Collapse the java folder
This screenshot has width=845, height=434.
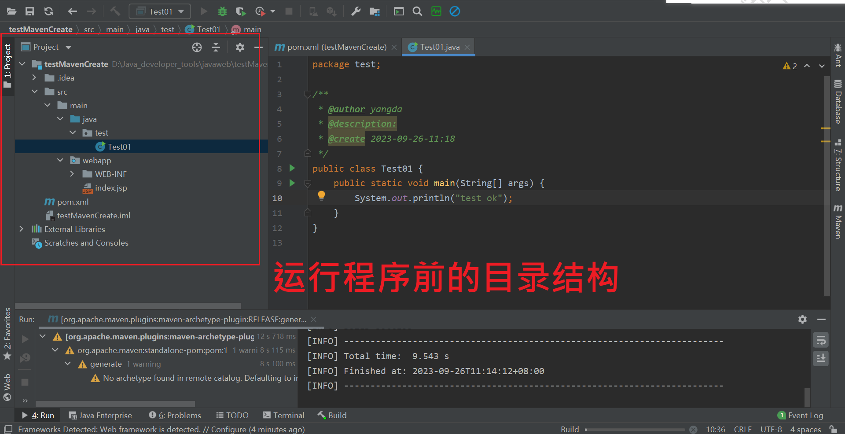point(60,119)
